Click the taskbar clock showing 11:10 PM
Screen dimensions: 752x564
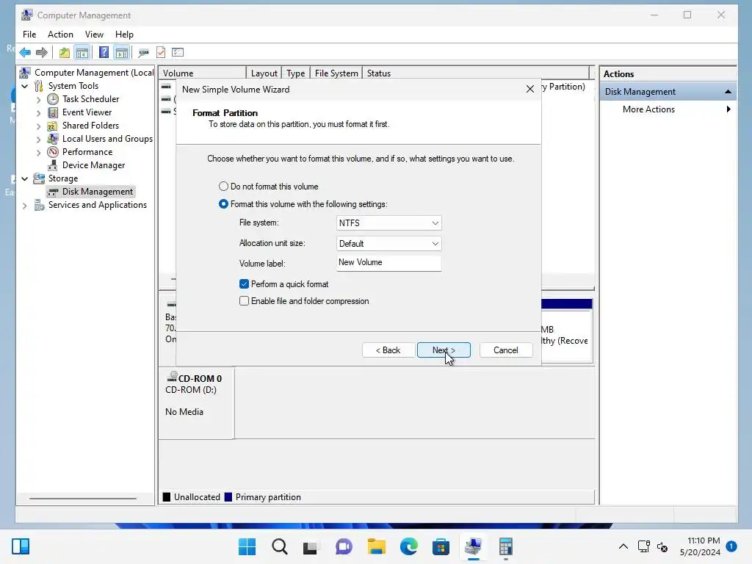[700, 546]
